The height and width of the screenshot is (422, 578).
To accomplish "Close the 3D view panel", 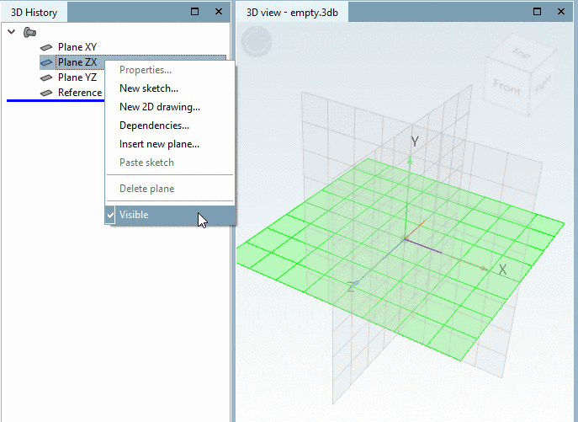I will point(561,12).
